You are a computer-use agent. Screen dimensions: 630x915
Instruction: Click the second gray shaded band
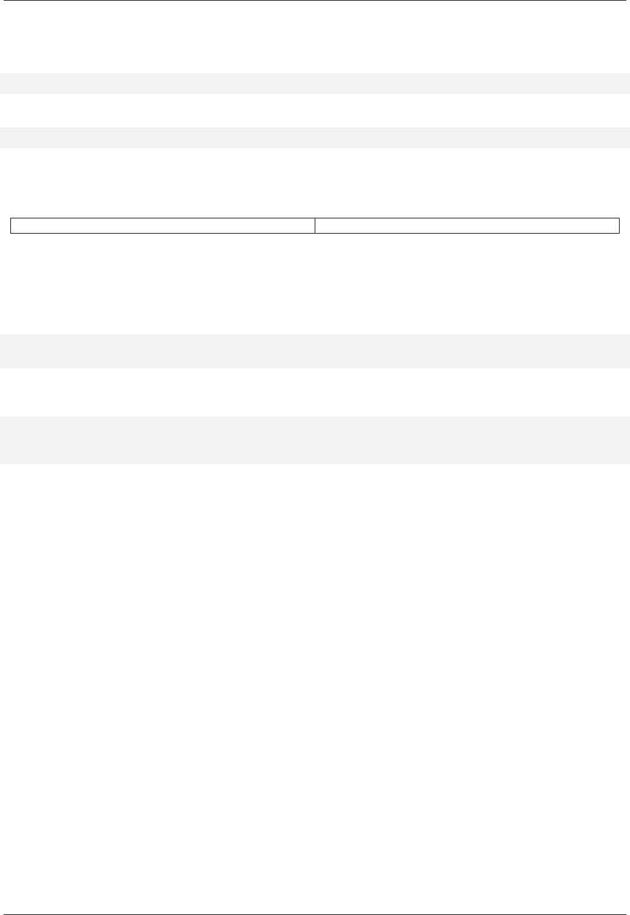click(x=315, y=137)
